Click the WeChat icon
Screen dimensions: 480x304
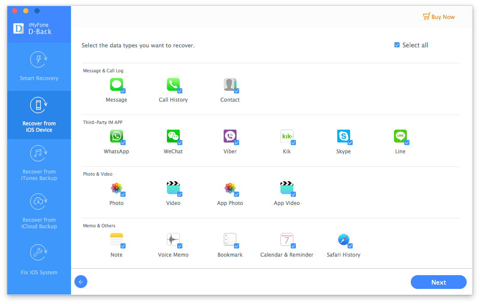pos(173,136)
